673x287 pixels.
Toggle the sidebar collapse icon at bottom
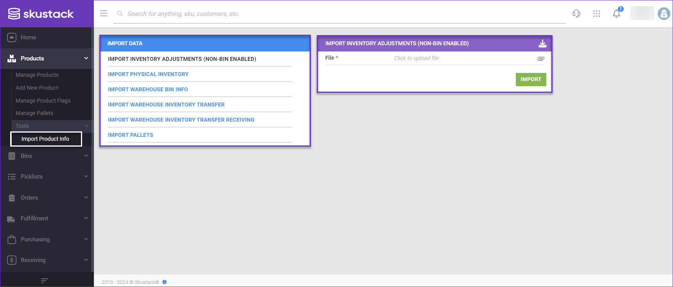45,280
